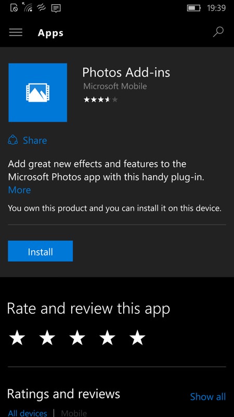
Task: Open the Share link
Action: 35,140
